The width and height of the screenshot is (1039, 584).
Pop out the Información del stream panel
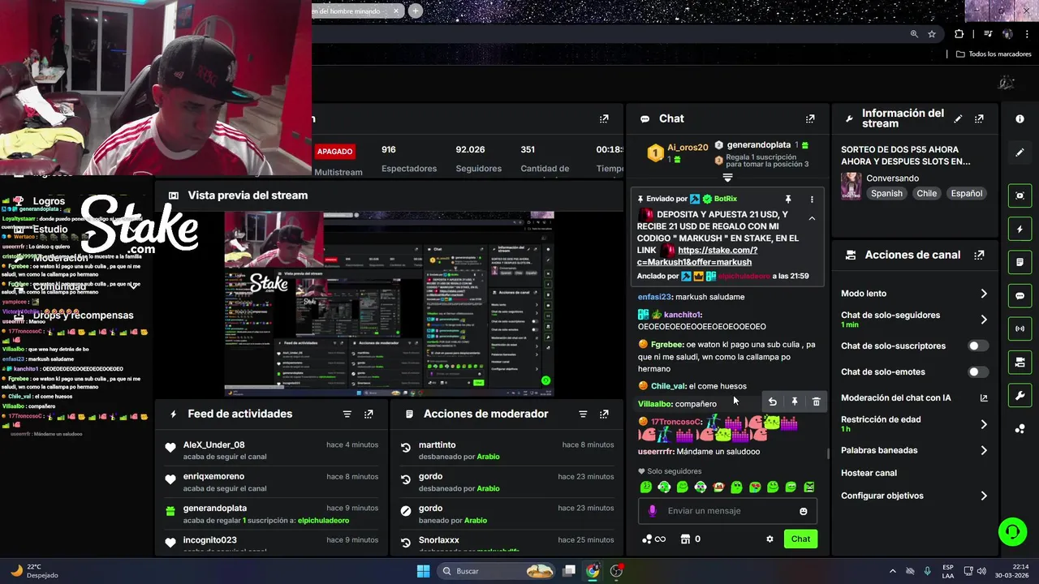point(979,118)
